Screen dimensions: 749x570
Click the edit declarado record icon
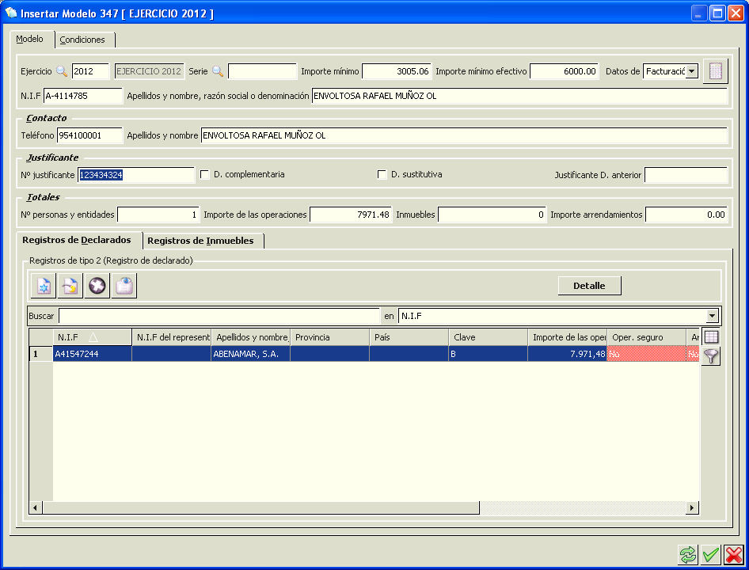[x=70, y=286]
